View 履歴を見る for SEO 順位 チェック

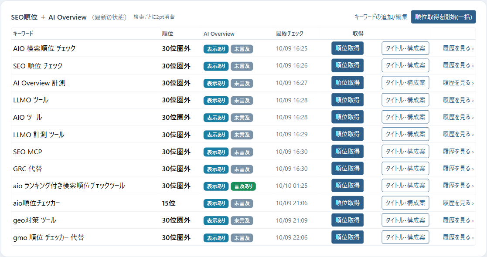pyautogui.click(x=458, y=65)
